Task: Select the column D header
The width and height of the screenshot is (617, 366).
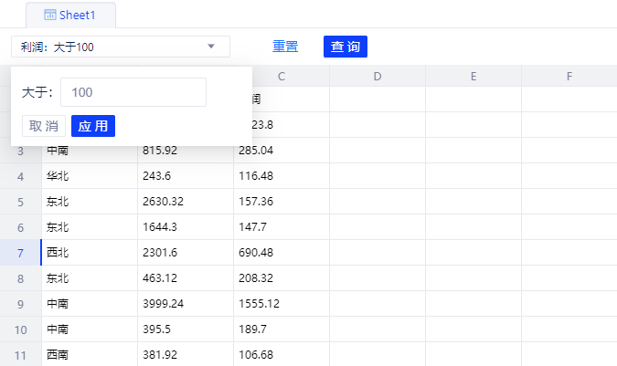Action: tap(377, 77)
